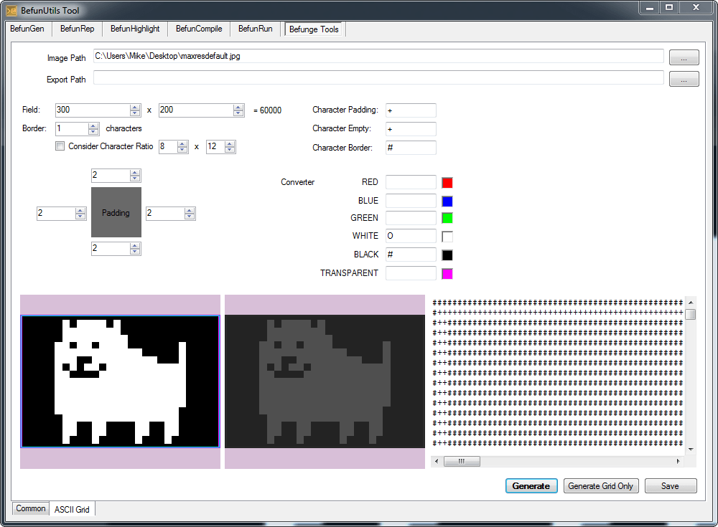Click the Save button

click(x=670, y=486)
